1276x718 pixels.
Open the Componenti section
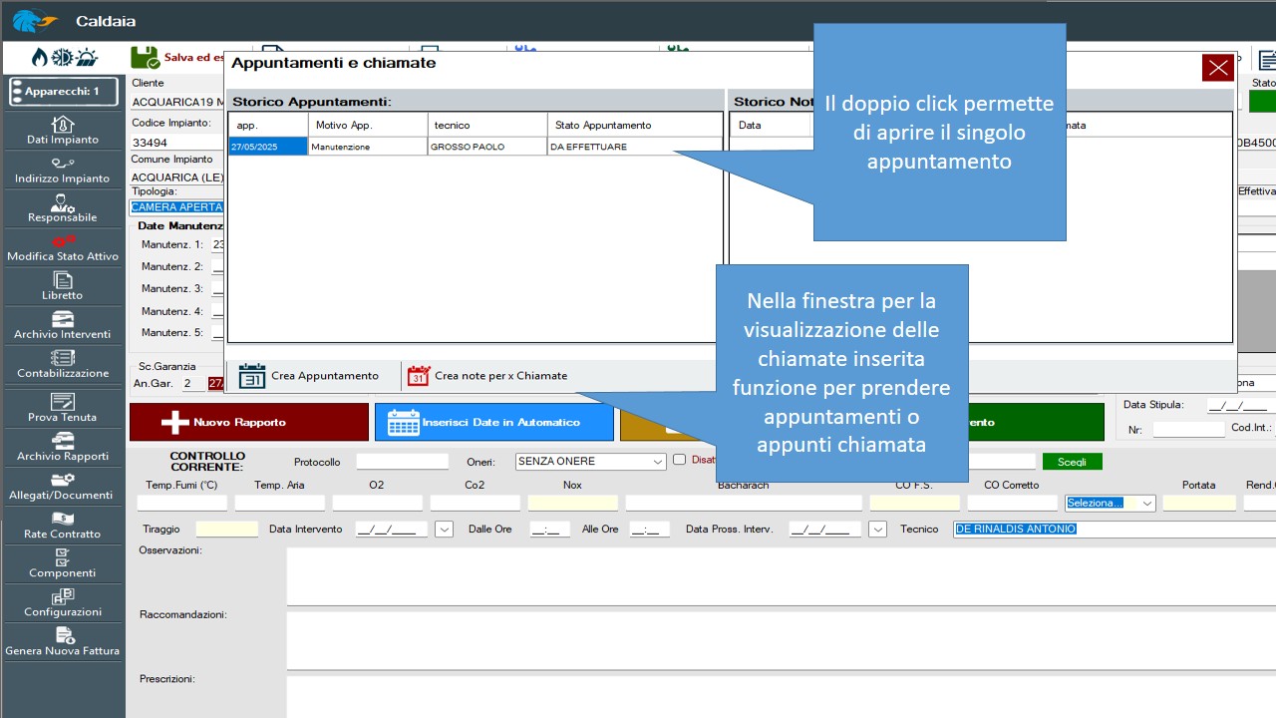point(63,563)
